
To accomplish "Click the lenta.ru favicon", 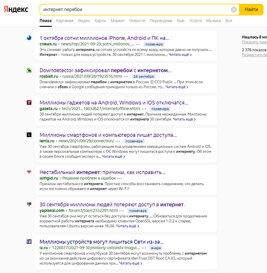I will (29, 134).
